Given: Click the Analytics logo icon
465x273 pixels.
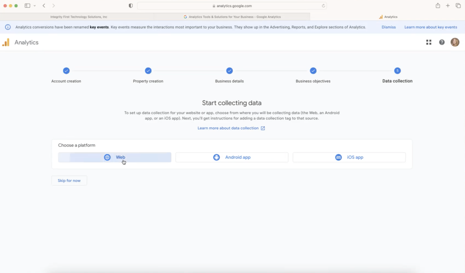Looking at the screenshot, I should 6,42.
